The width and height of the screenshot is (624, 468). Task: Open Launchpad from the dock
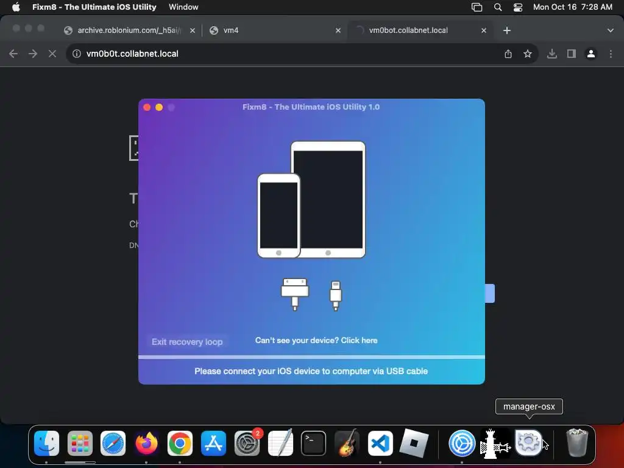pos(80,444)
